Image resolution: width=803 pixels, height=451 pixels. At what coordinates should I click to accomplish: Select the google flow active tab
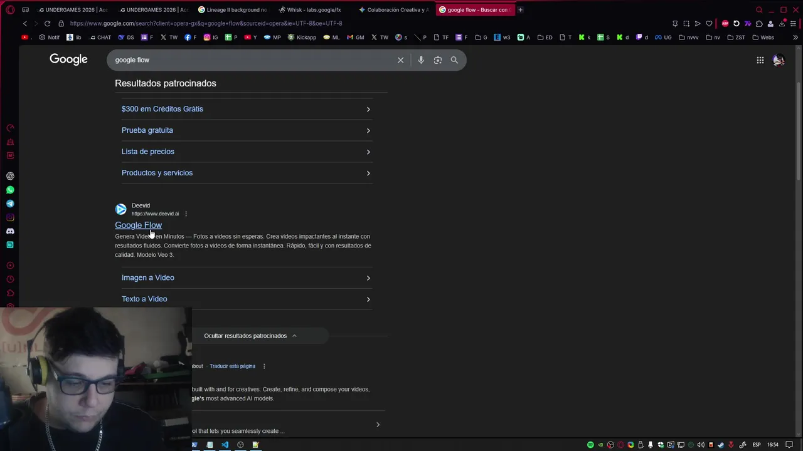pos(474,9)
